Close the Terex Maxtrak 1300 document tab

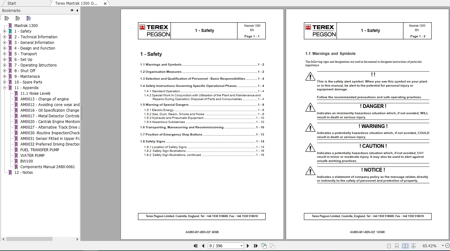105,3
